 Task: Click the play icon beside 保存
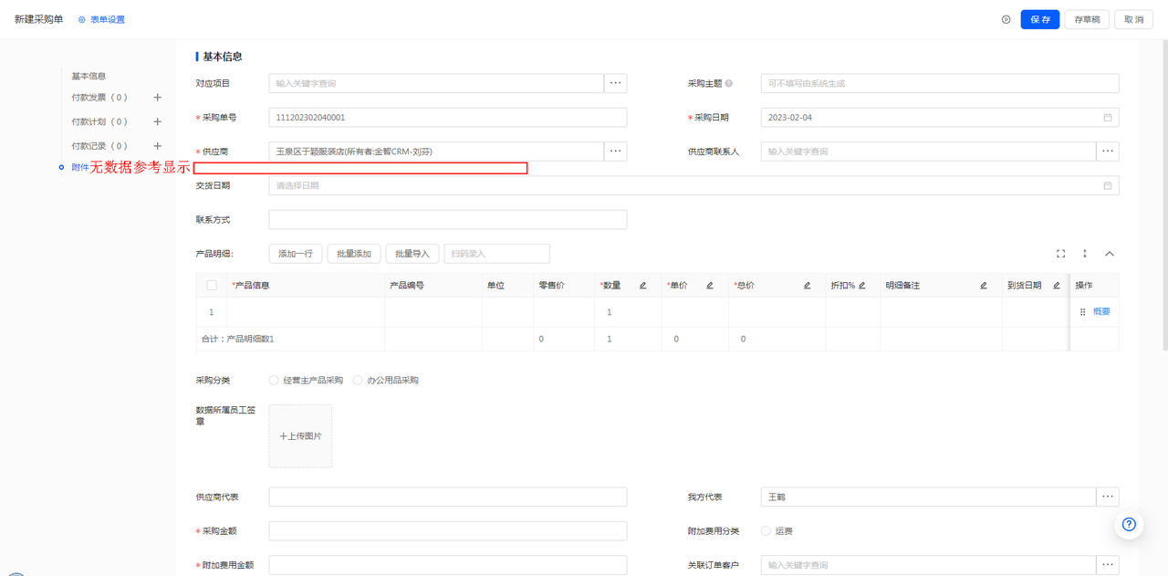click(x=1006, y=19)
